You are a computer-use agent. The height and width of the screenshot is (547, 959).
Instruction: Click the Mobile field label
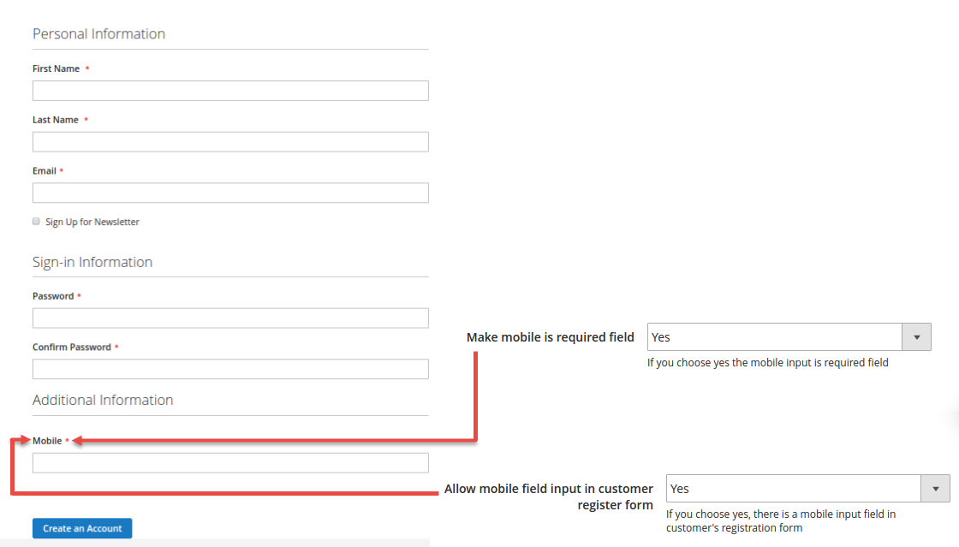47,441
